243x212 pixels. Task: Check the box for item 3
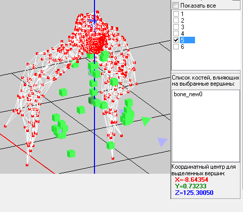176,27
